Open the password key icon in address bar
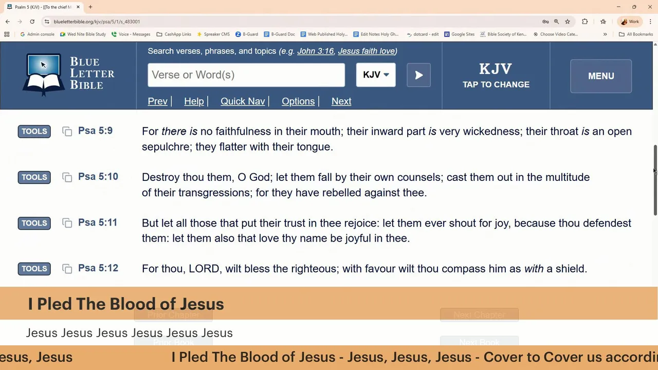Image resolution: width=658 pixels, height=370 pixels. (545, 22)
